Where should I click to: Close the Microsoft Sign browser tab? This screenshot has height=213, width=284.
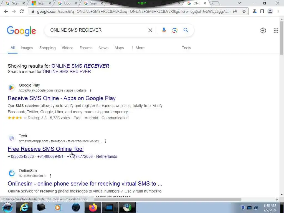pyautogui.click(x=50, y=3)
